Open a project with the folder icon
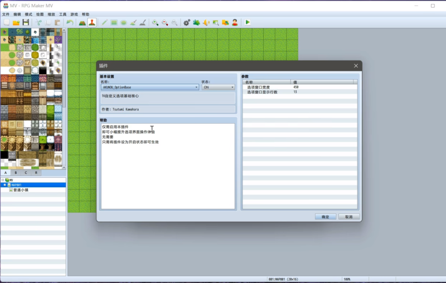The height and width of the screenshot is (283, 446). (16, 22)
